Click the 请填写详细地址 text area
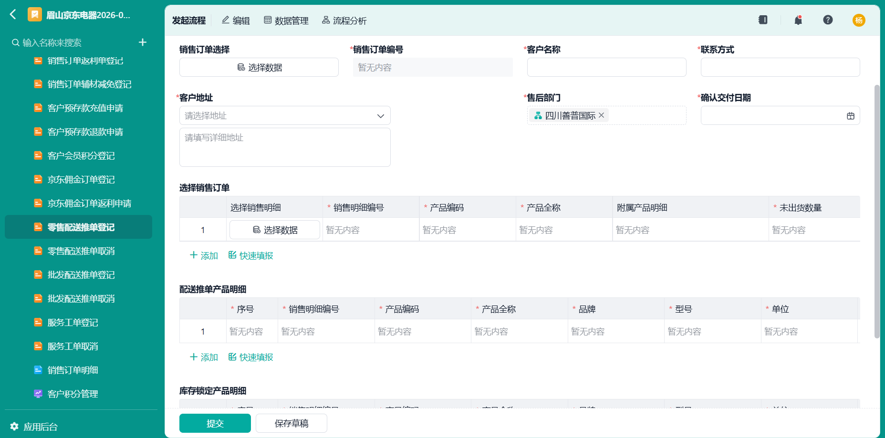This screenshot has width=885, height=438. (285, 147)
